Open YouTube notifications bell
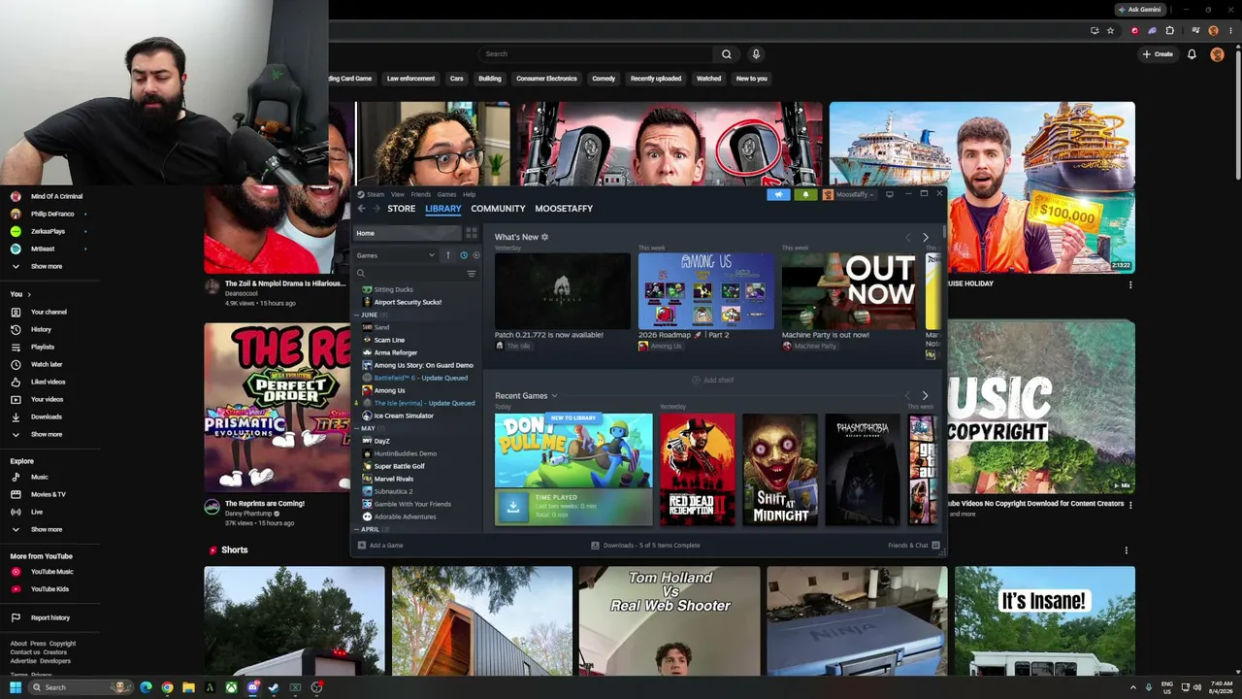The width and height of the screenshot is (1242, 699). [x=1192, y=54]
